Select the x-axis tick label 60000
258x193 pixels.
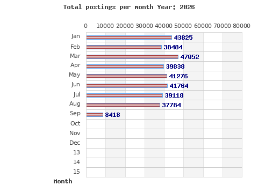pyautogui.click(x=203, y=26)
